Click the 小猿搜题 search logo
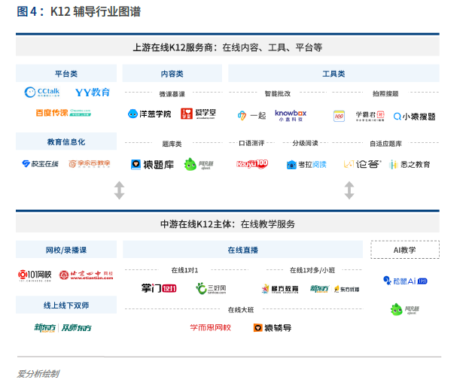Image resolution: width=469 pixels, height=392 pixels. tap(414, 116)
